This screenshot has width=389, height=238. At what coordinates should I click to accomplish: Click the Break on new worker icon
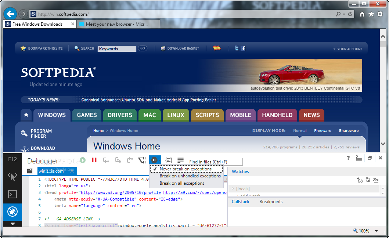tap(142, 161)
